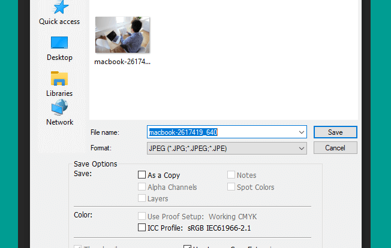Viewport: 391px width, 248px height.
Task: Open the Libraries folder icon
Action: (59, 79)
